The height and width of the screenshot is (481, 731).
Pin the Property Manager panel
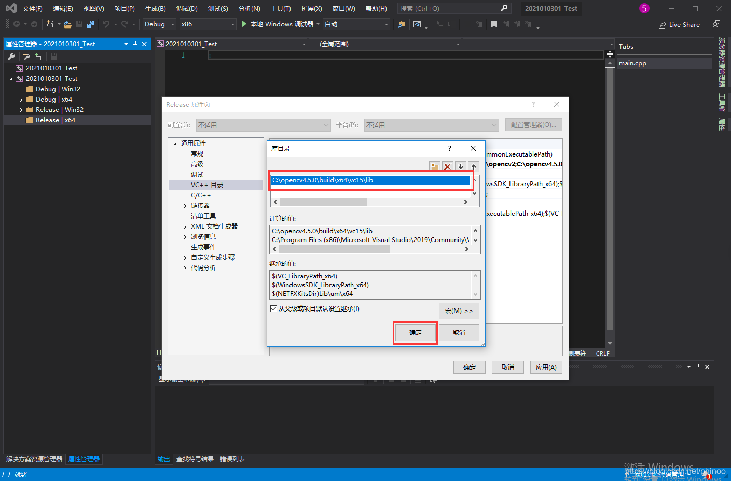[x=135, y=44]
